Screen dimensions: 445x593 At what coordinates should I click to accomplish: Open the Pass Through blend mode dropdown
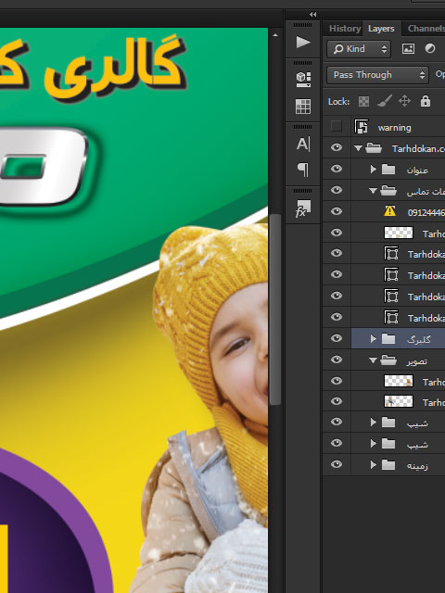coord(377,75)
